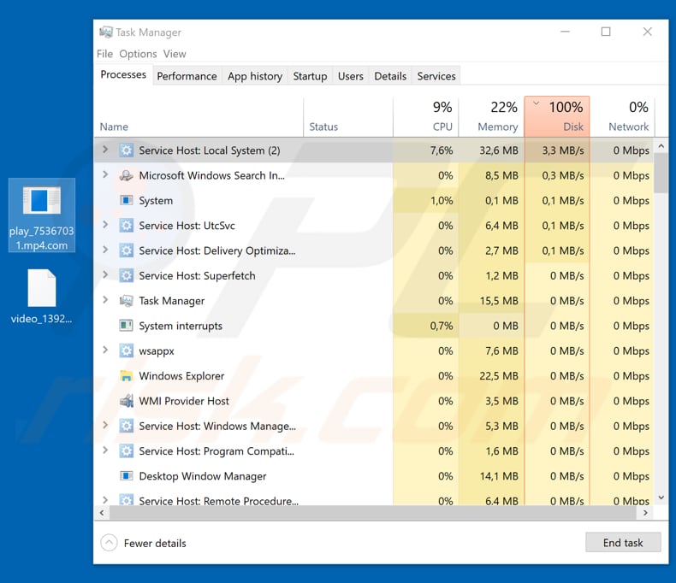Open the Startup tab

click(x=310, y=76)
